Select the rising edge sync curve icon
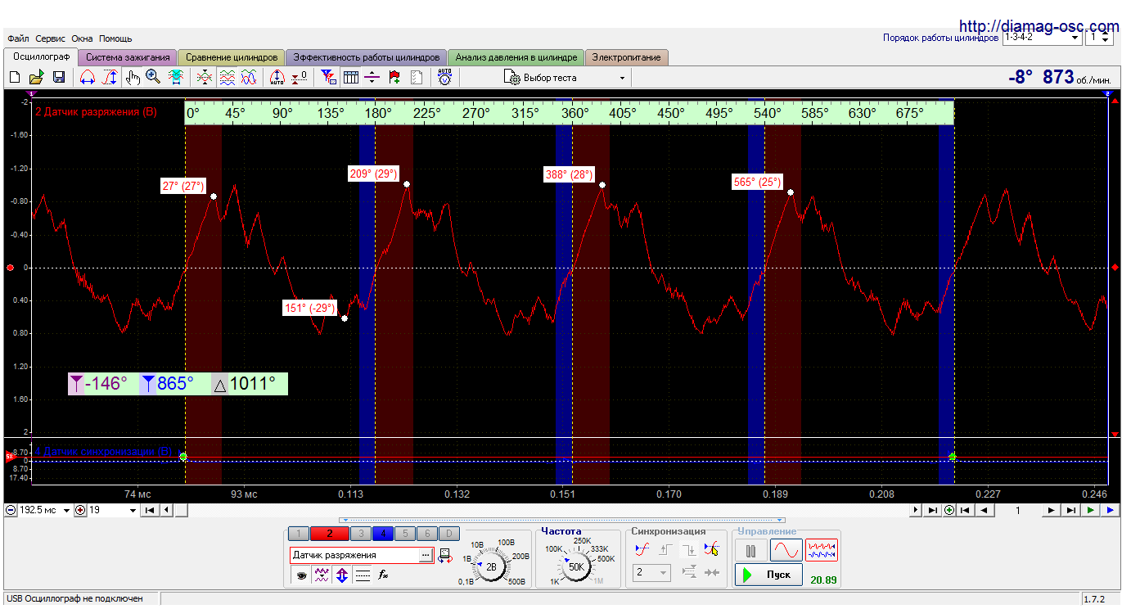 coord(643,549)
